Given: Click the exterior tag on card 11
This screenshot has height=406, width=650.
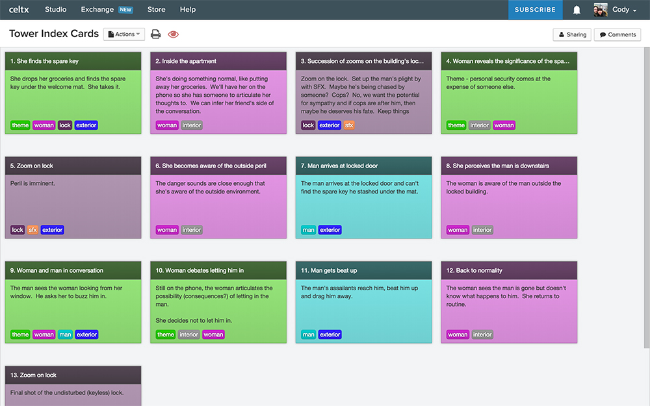Looking at the screenshot, I should 330,335.
